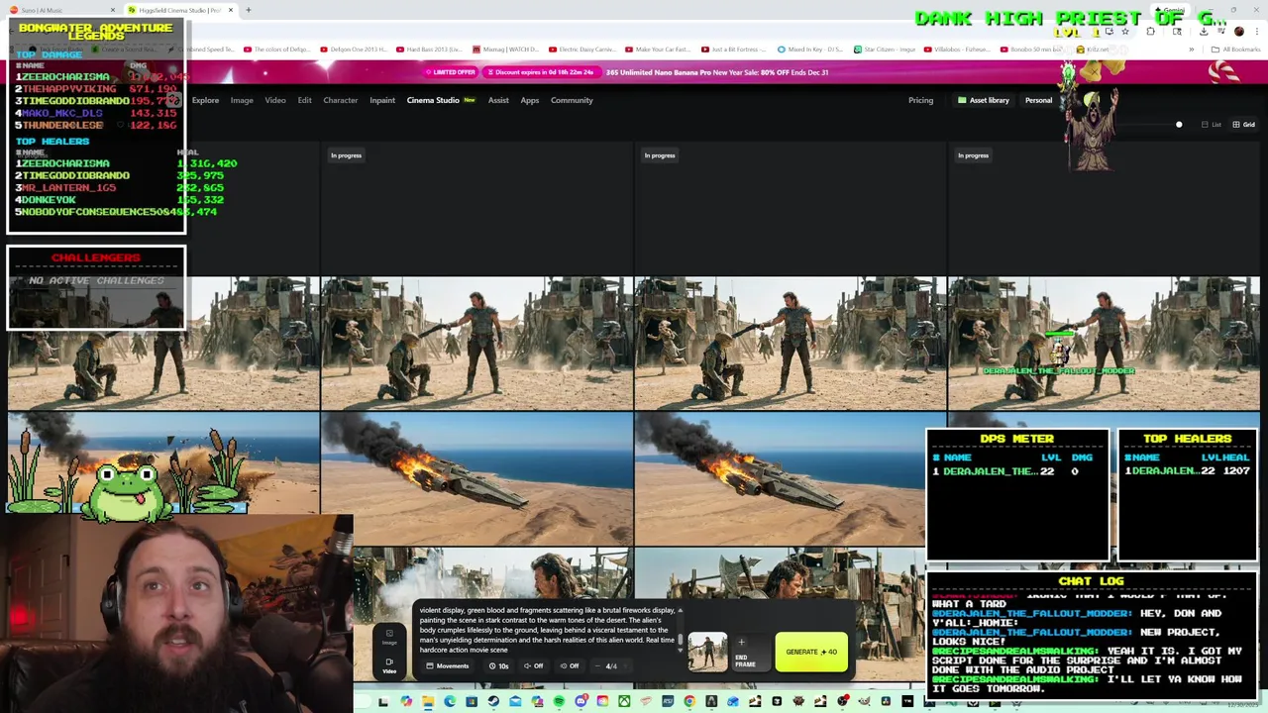Open the Xbox app from the taskbar
1268x713 pixels.
click(x=624, y=701)
